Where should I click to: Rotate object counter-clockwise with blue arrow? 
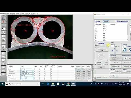125,50
